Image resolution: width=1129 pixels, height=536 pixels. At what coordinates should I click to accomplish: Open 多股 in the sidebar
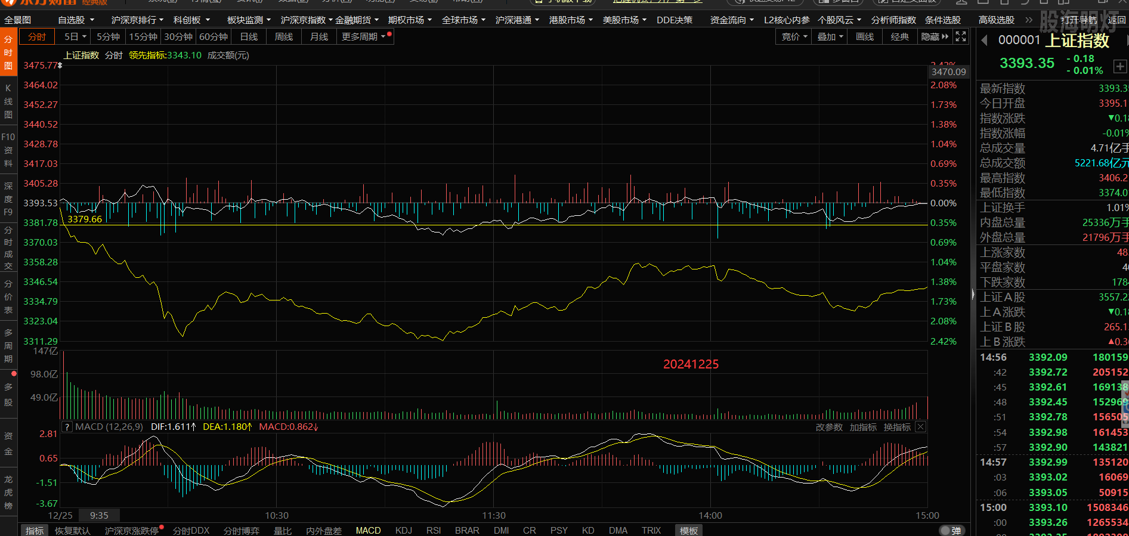coord(8,394)
